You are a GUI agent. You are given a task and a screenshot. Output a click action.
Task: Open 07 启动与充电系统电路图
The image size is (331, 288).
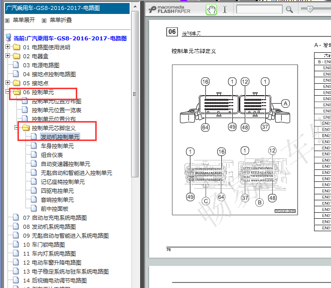[x=55, y=218]
